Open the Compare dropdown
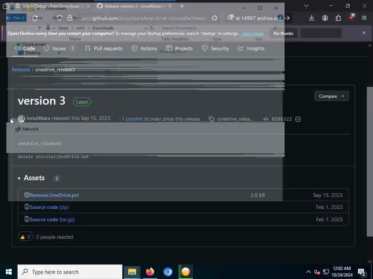 pyautogui.click(x=331, y=96)
